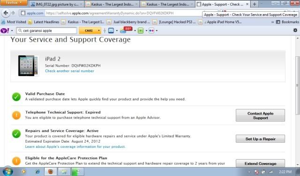
Task: Click the orange alert icon beside AppleCare Protection Plan
Action: [16, 161]
